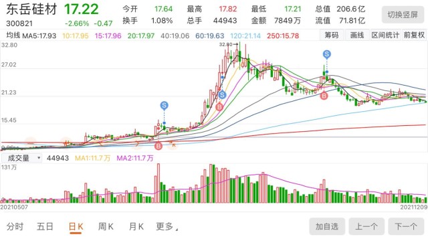This screenshot has height=241, width=428.
Task: Click the volume MA1:11.7万 label
Action: (x=92, y=158)
